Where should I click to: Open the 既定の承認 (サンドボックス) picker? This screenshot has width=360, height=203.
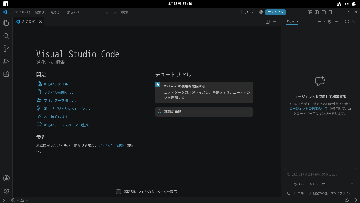[x=330, y=193]
